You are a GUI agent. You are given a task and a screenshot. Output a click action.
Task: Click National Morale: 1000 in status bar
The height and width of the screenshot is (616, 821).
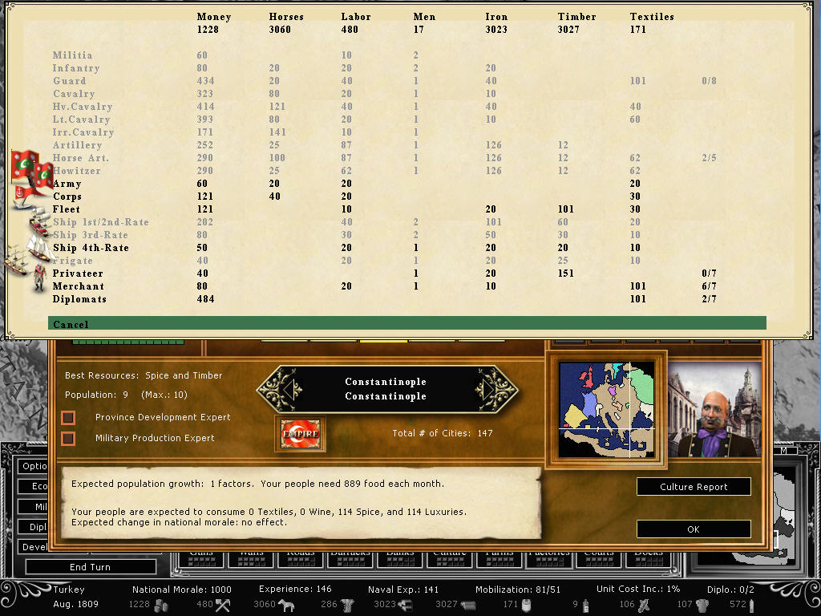tap(182, 590)
